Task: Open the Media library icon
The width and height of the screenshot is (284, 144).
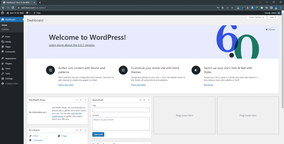Action: (x=3, y=42)
